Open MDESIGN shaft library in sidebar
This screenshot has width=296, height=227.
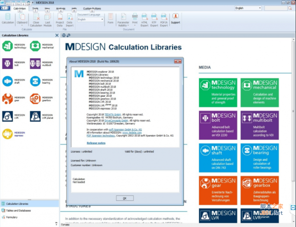(x=7, y=81)
